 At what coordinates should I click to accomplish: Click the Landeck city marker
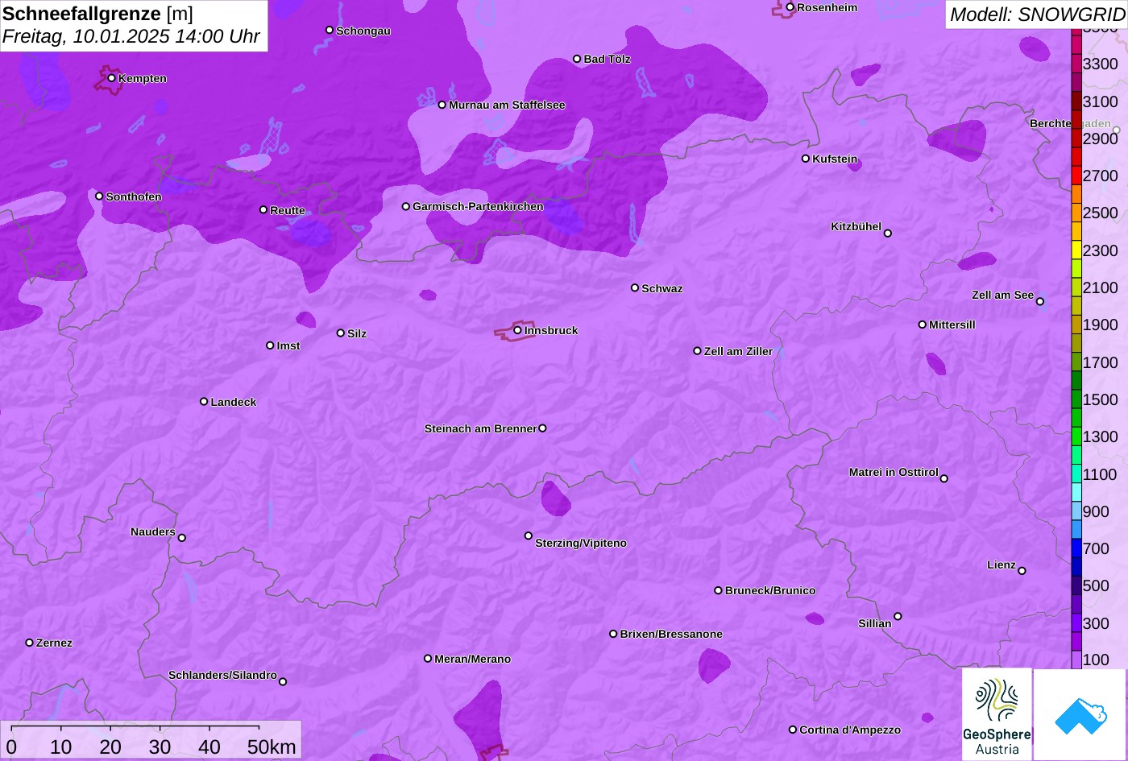(x=204, y=401)
